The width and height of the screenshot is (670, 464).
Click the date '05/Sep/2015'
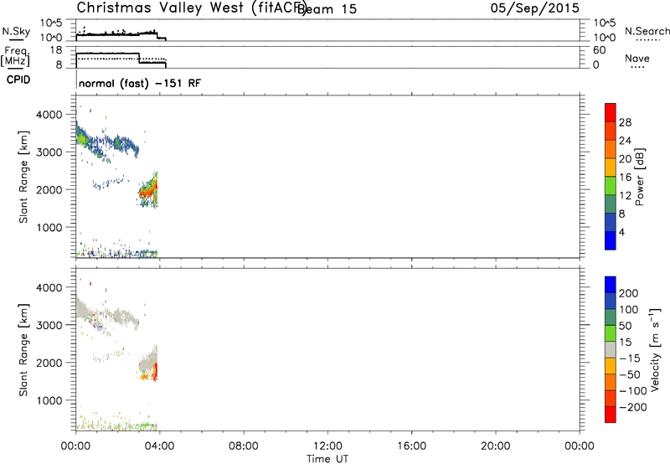point(535,8)
